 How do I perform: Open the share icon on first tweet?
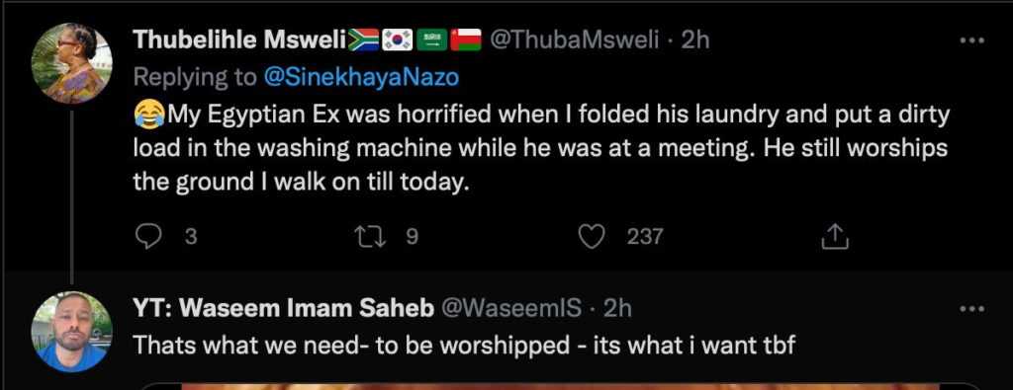tap(833, 237)
